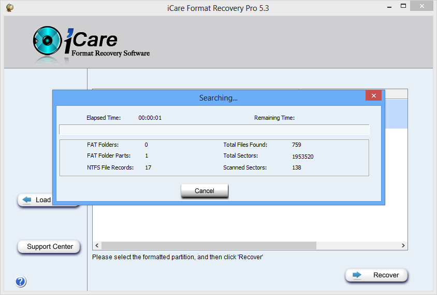Image resolution: width=437 pixels, height=295 pixels.
Task: Click the Total Files Found value 759
Action: 297,145
